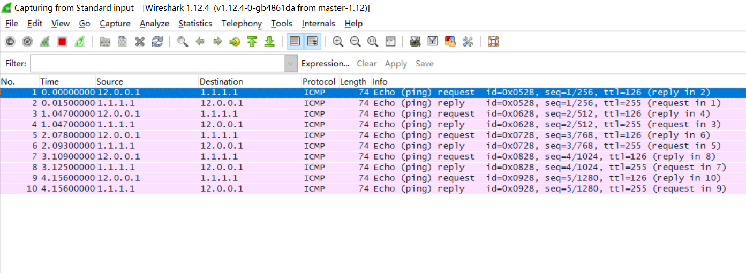Open the File menu
746x273 pixels.
click(11, 24)
